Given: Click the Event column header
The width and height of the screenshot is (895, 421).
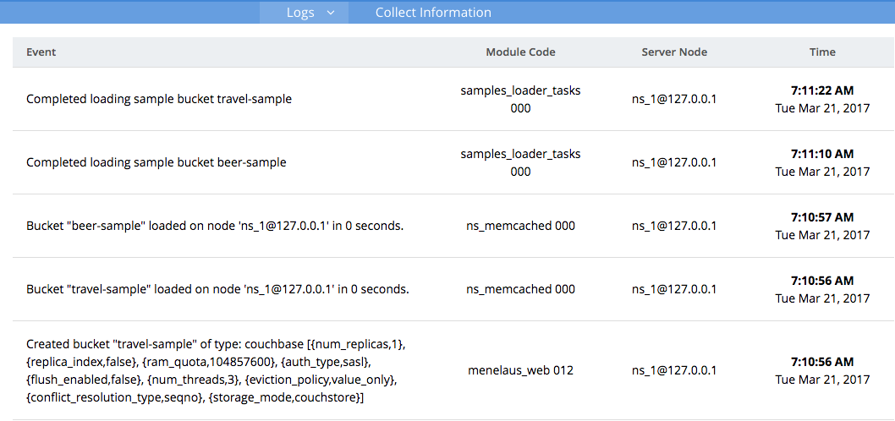Looking at the screenshot, I should coord(41,52).
